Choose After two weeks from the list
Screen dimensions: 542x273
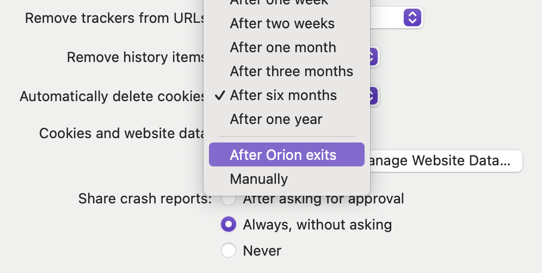[x=282, y=23]
